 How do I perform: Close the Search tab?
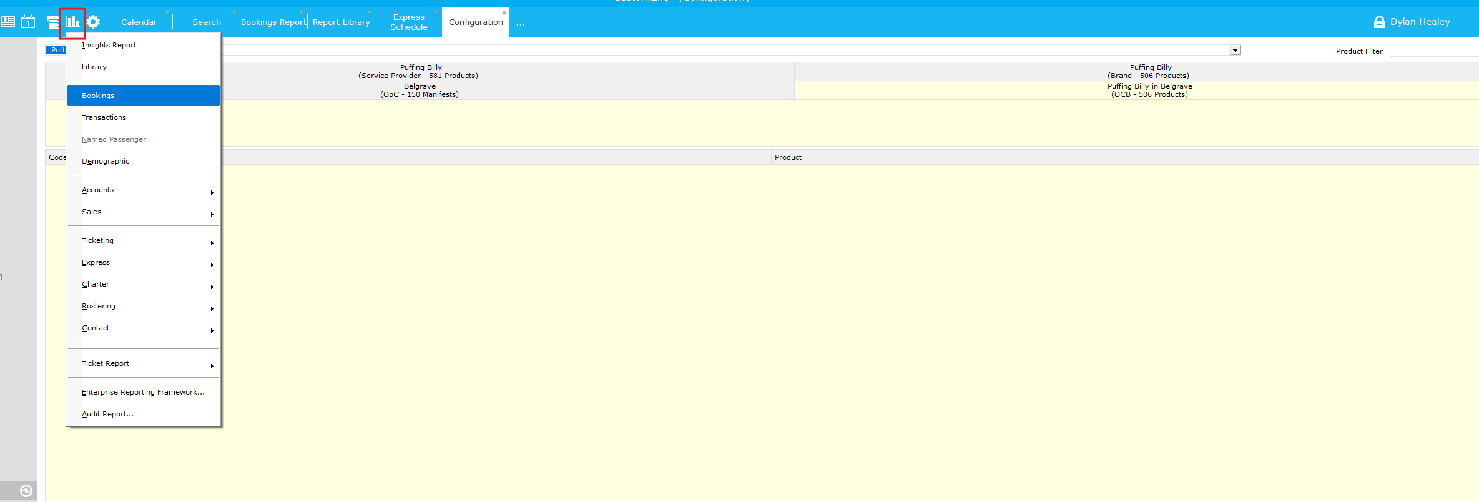[x=235, y=12]
